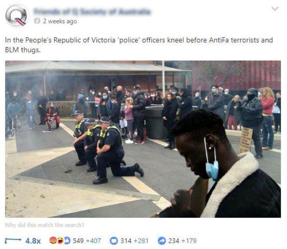Click the 4.8x overperforming score
Viewport: 287px width, 249px height.
33,241
